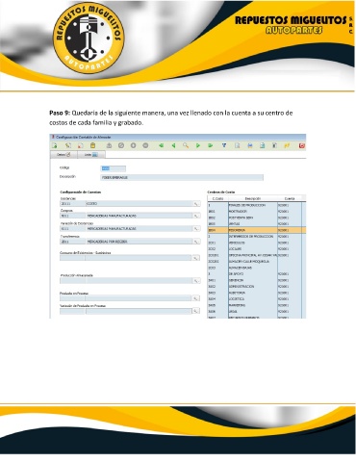Switch to the Lista tab
The height and width of the screenshot is (462, 356).
(91, 155)
